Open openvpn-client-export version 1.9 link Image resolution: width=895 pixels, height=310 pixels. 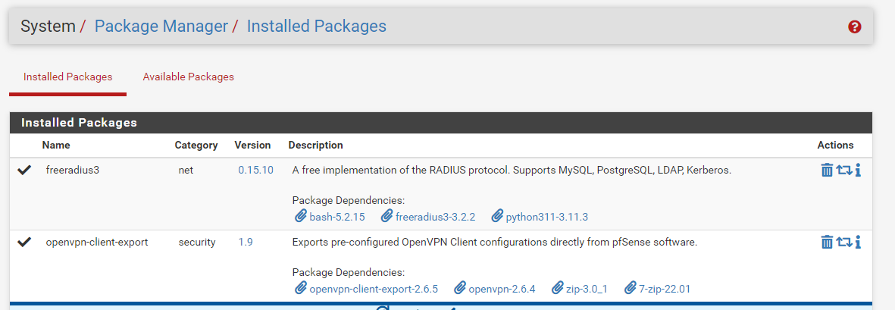(246, 243)
